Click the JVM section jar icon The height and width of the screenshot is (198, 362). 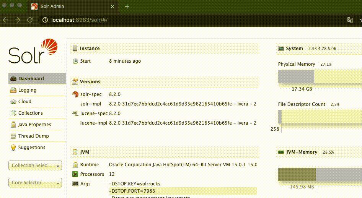[x=75, y=152]
